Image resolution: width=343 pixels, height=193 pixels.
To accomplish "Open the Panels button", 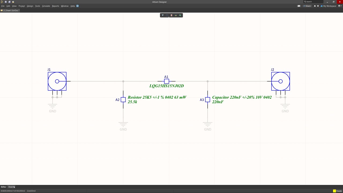I will 339,191.
